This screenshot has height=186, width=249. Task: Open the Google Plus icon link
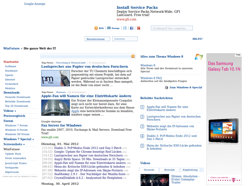click(x=139, y=28)
